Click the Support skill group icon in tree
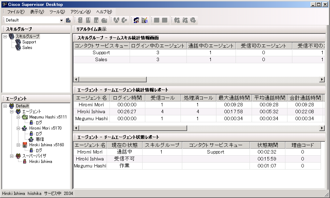This screenshot has width=330, height=198. [18, 42]
